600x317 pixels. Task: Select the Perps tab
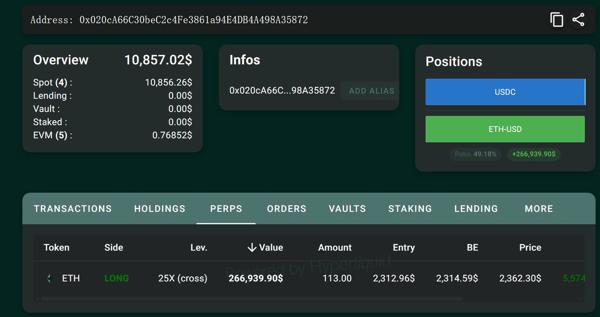tap(226, 209)
